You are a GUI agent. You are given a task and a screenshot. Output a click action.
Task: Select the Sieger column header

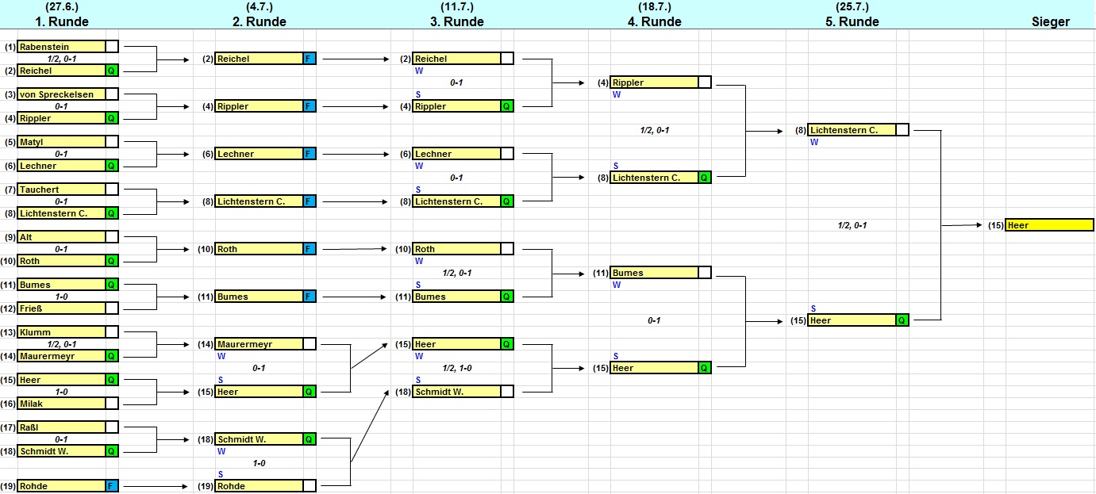(x=1050, y=21)
